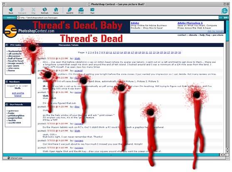Viewport: 232px width, 172px height.
Task: Click the Internet zone status bar icon
Action: click(9, 158)
